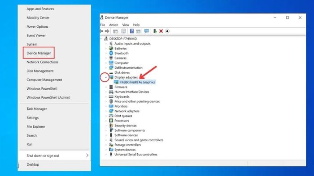314x176 pixels.
Task: Open the Help menu in Device Manager
Action: click(136, 25)
